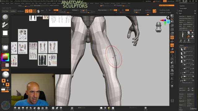Open the material sphere selector
198x111 pixels.
[5, 48]
